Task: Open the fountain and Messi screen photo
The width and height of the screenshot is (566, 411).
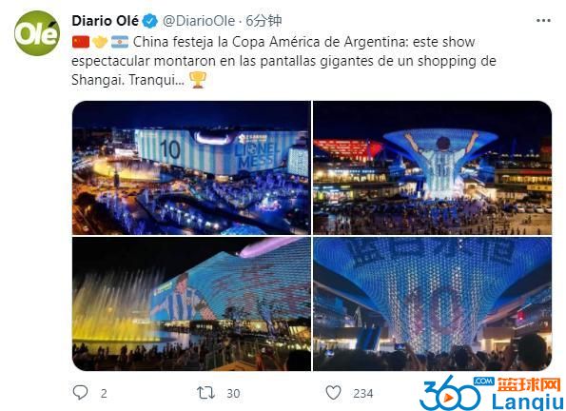Action: 191,303
